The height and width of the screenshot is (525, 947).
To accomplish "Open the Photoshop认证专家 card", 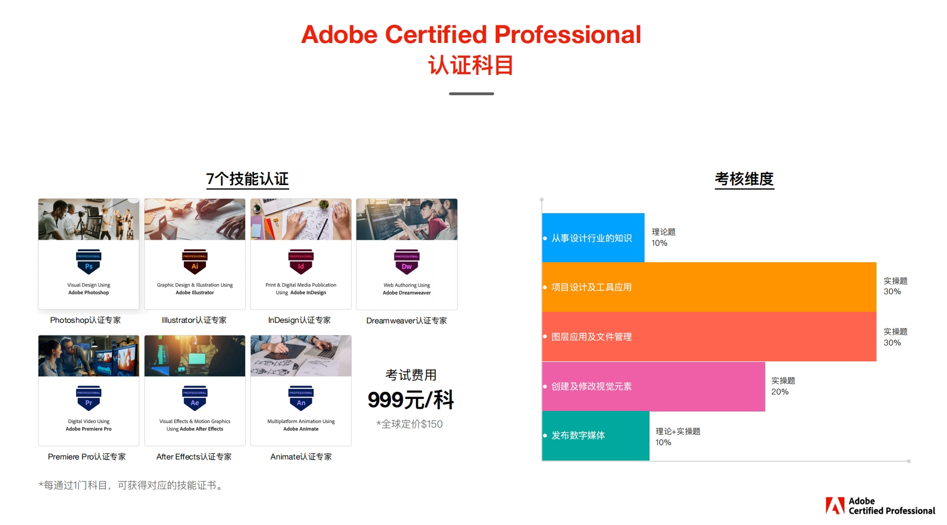I will tap(88, 254).
